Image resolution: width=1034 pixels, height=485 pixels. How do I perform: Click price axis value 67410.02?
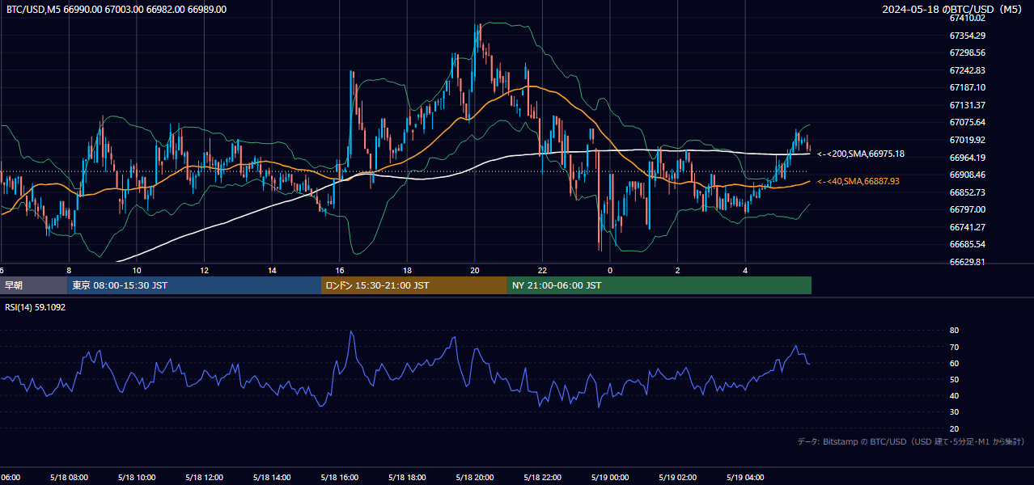tap(968, 18)
